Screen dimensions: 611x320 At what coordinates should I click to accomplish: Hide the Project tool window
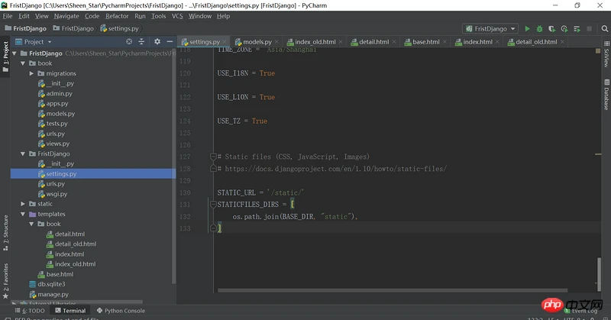[170, 41]
